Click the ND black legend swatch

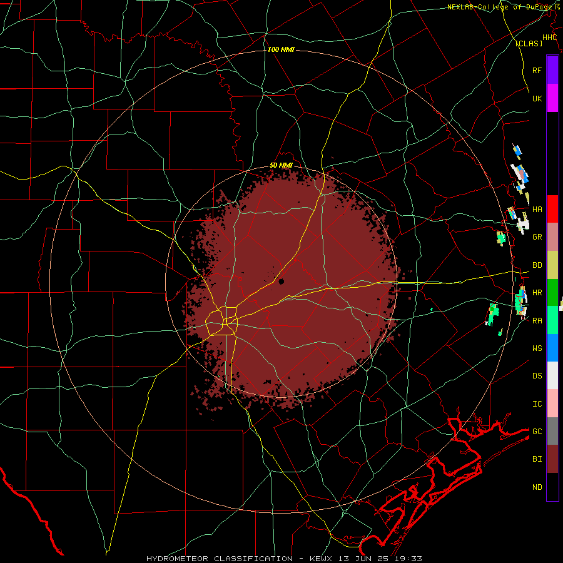(552, 487)
